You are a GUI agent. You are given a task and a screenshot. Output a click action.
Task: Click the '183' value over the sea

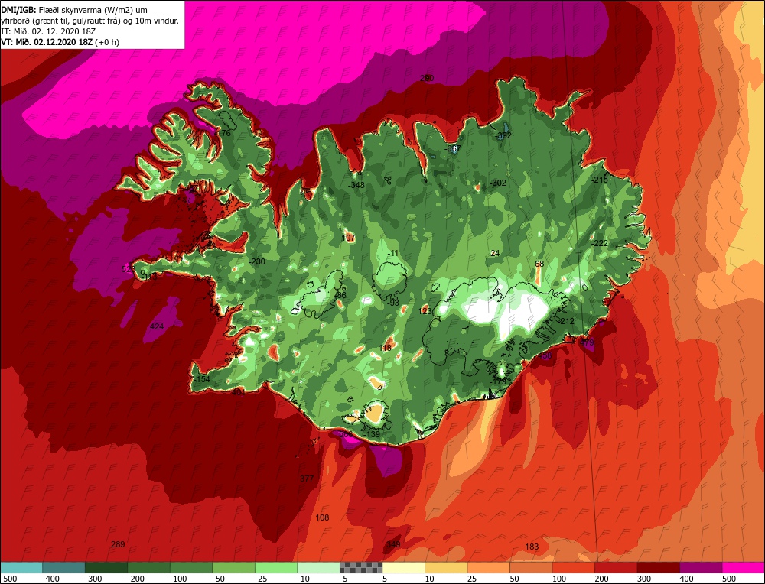click(532, 547)
